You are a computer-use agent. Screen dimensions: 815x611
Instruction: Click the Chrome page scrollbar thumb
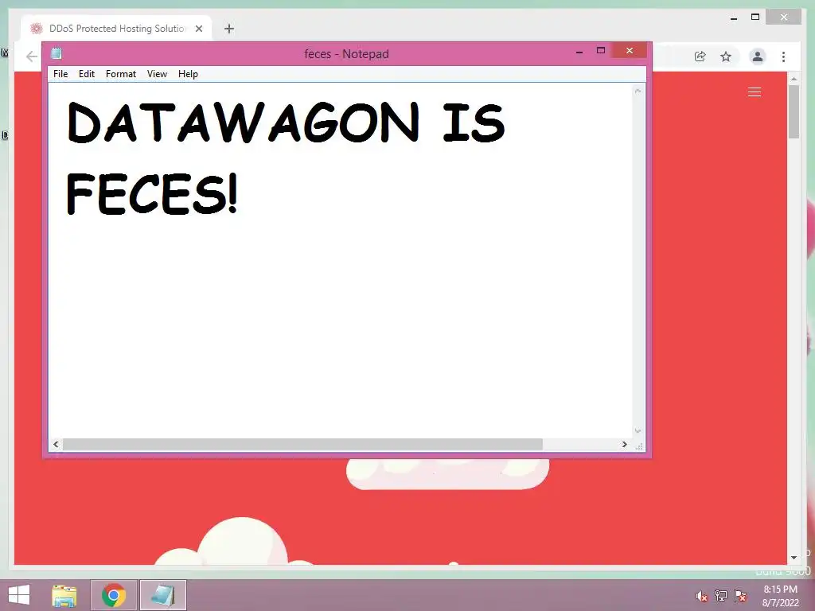click(x=794, y=111)
